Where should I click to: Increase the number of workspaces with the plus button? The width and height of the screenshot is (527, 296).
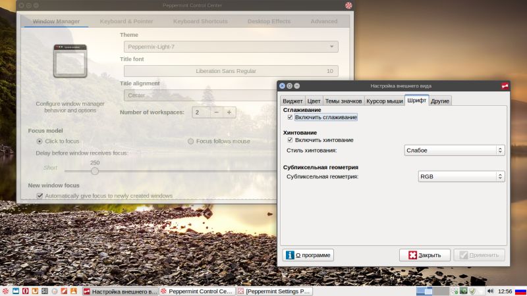(229, 112)
